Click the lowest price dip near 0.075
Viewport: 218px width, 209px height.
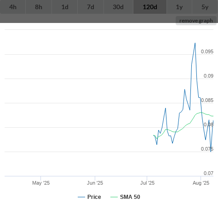coord(211,152)
